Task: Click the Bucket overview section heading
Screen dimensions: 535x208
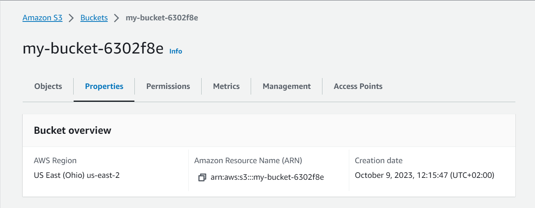Action: [72, 130]
